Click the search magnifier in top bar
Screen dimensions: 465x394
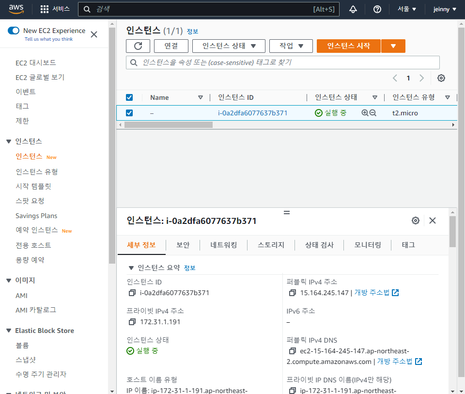pyautogui.click(x=87, y=9)
